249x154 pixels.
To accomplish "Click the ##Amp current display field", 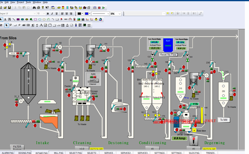I will point(180,138).
